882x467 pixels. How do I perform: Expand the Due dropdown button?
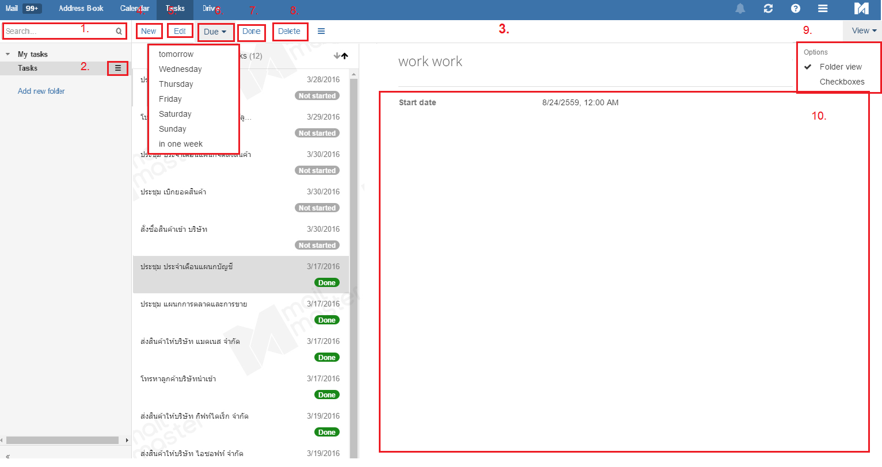pyautogui.click(x=215, y=32)
